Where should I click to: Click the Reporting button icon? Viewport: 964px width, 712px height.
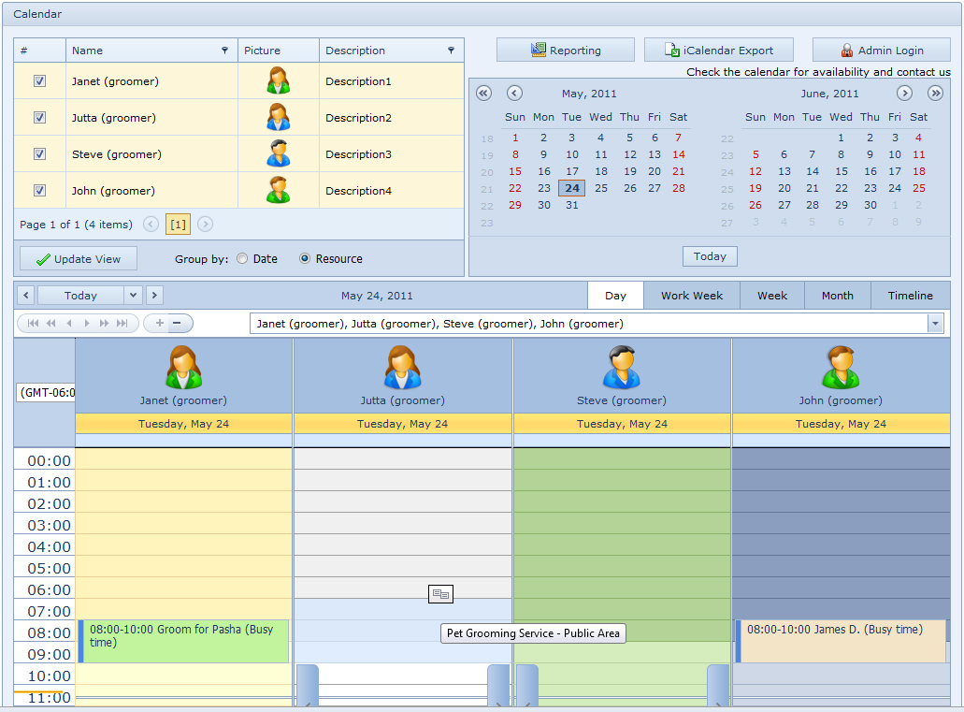tap(539, 51)
